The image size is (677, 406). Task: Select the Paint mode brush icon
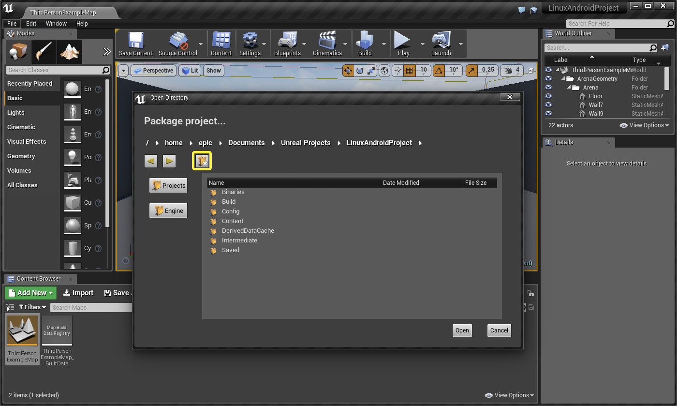pyautogui.click(x=44, y=52)
